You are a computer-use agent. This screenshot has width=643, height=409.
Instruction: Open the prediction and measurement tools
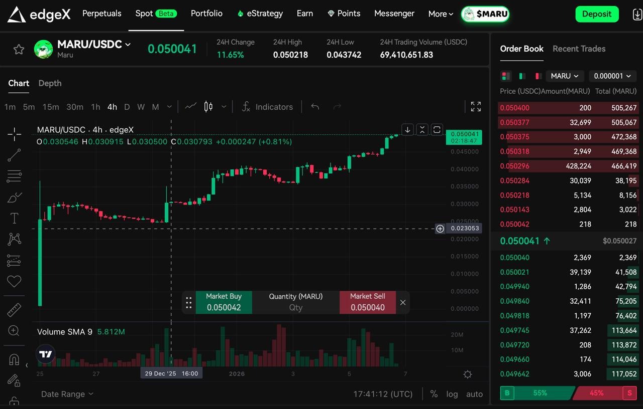(x=14, y=260)
